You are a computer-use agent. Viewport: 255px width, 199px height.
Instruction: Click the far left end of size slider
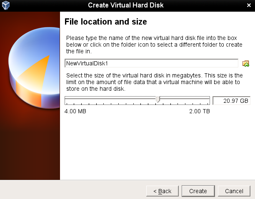(x=66, y=99)
